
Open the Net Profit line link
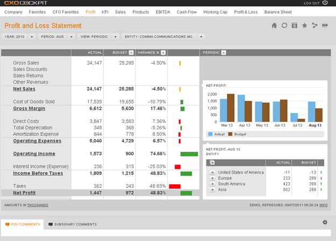(24, 192)
